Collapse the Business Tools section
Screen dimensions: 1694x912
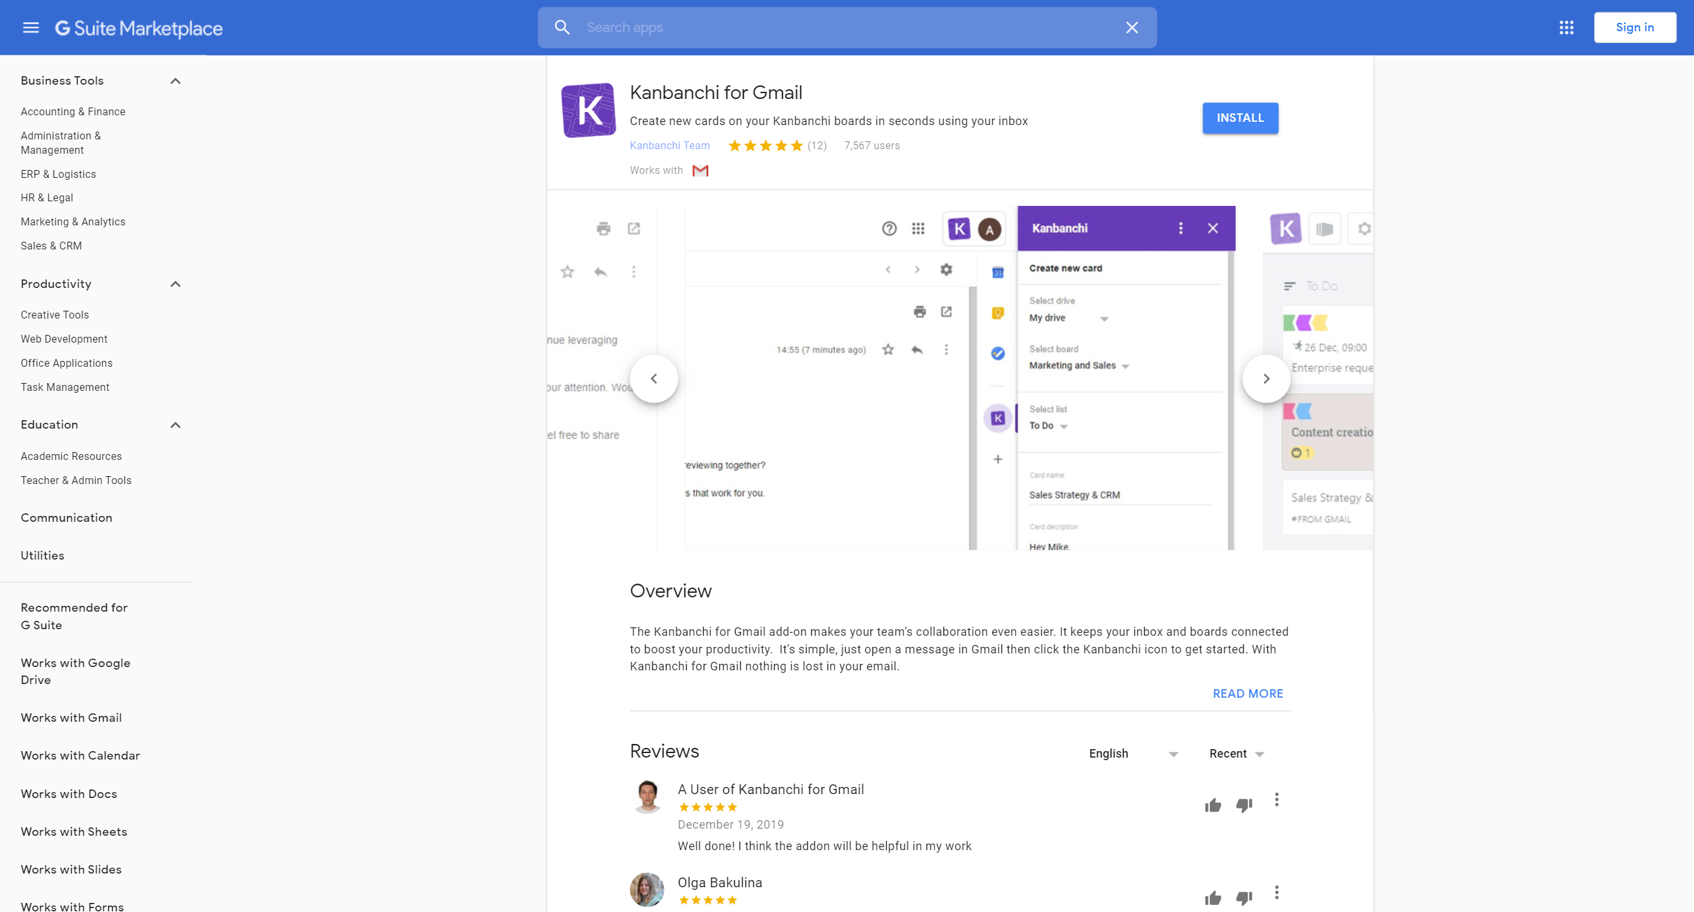(175, 81)
